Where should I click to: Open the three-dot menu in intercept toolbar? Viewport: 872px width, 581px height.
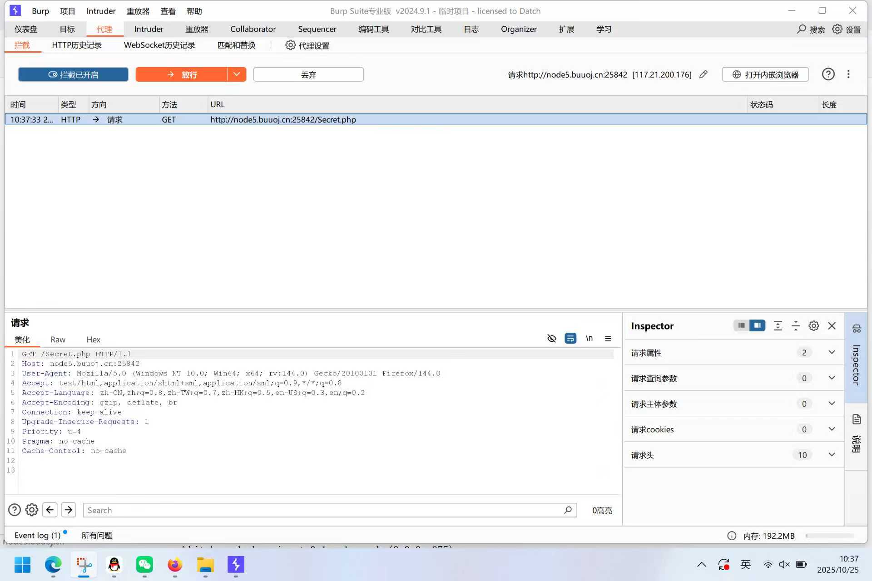[848, 74]
